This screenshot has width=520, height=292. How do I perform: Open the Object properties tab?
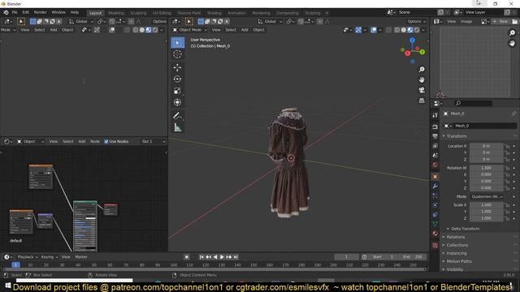(x=435, y=177)
